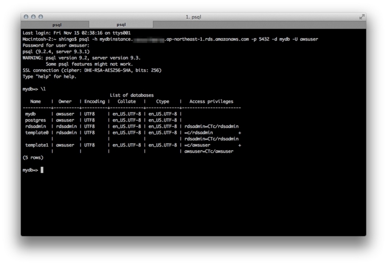The height and width of the screenshot is (265, 387).
Task: Click '=c/rdsadmin' privilege in template0 row
Action: (x=198, y=132)
